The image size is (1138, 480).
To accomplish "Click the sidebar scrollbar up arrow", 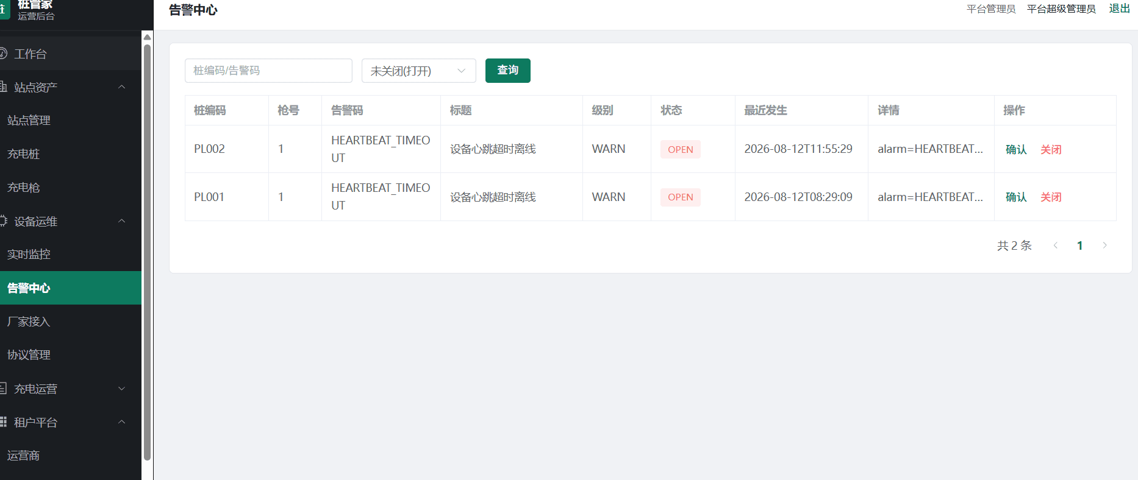I will (x=147, y=37).
